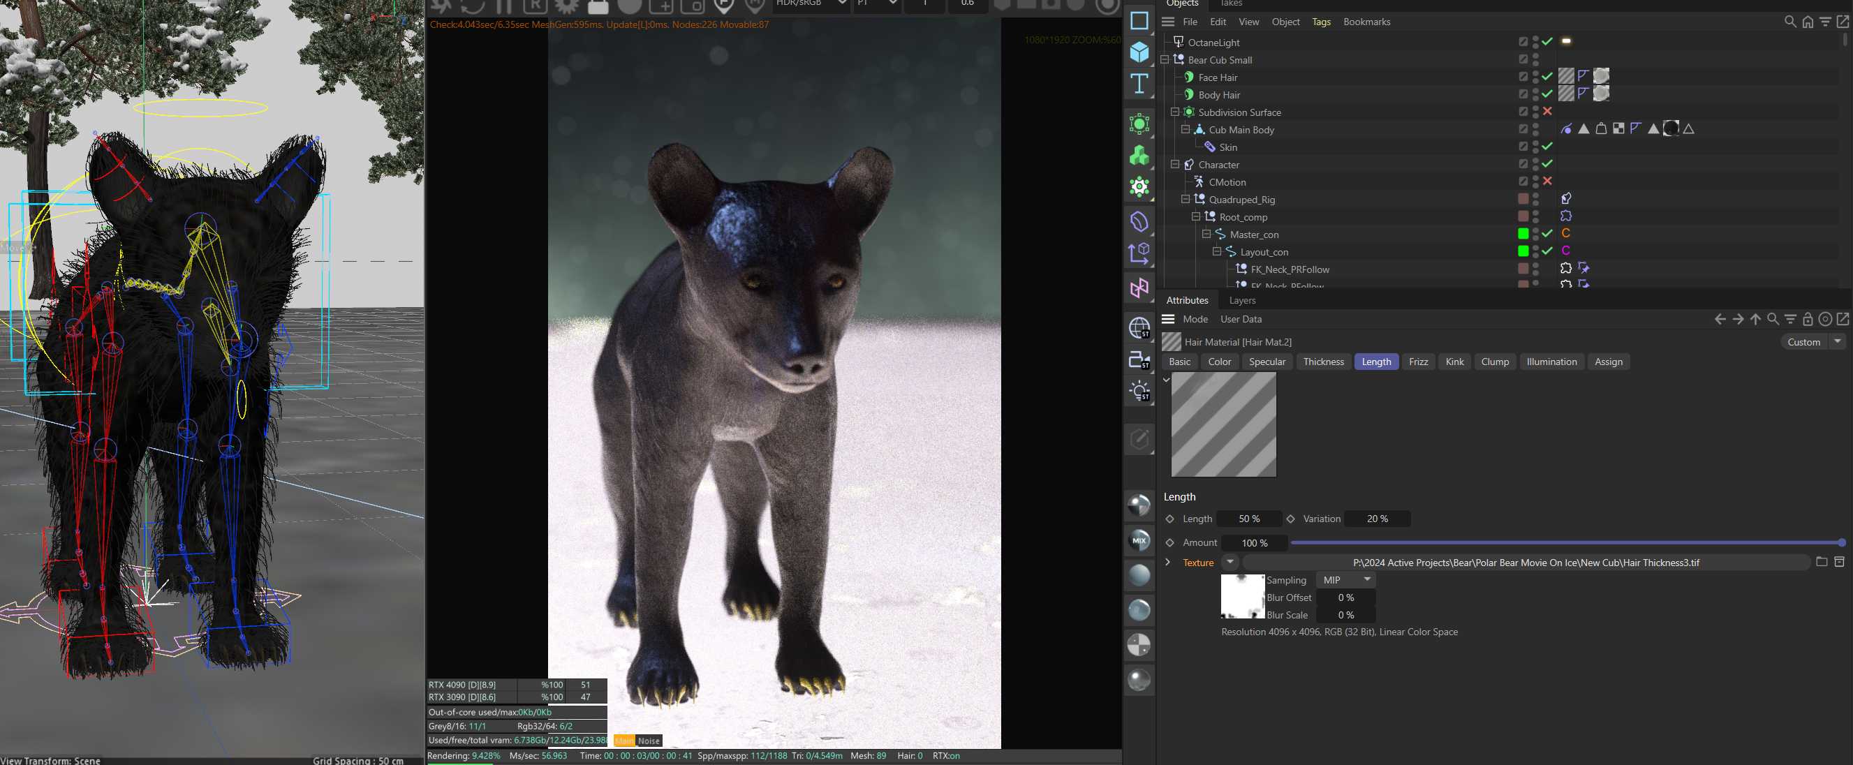Click the Noise button in render view
Viewport: 1853px width, 765px height.
[x=648, y=741]
